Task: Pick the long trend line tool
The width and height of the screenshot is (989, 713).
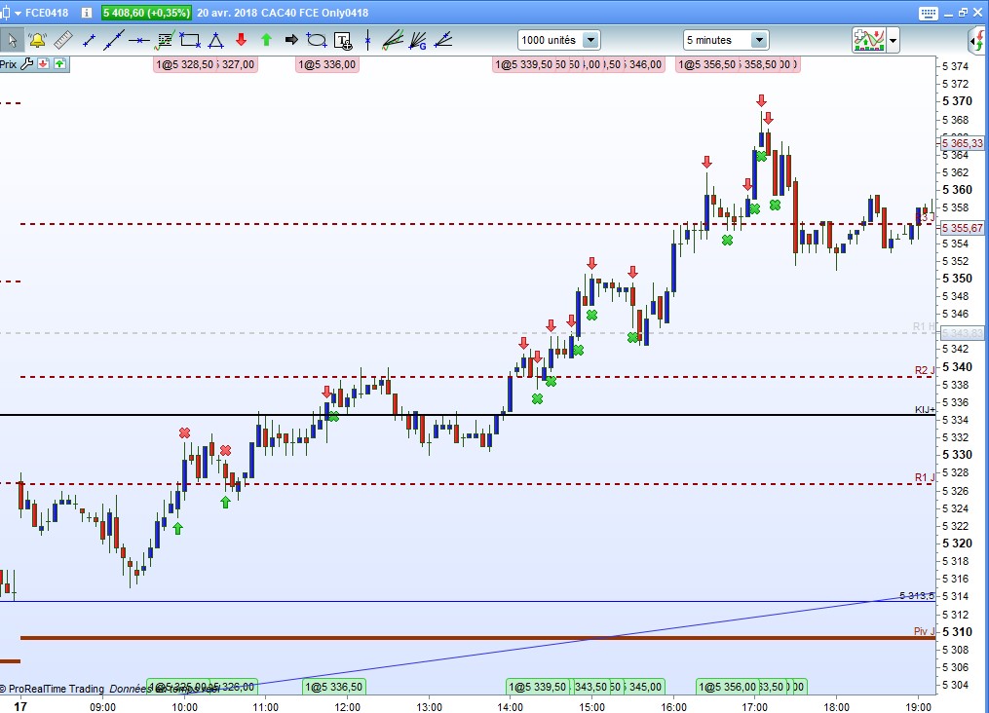Action: (114, 40)
